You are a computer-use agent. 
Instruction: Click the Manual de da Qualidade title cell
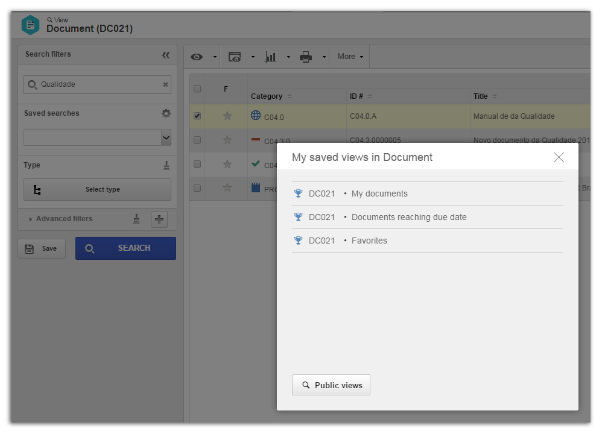click(514, 116)
